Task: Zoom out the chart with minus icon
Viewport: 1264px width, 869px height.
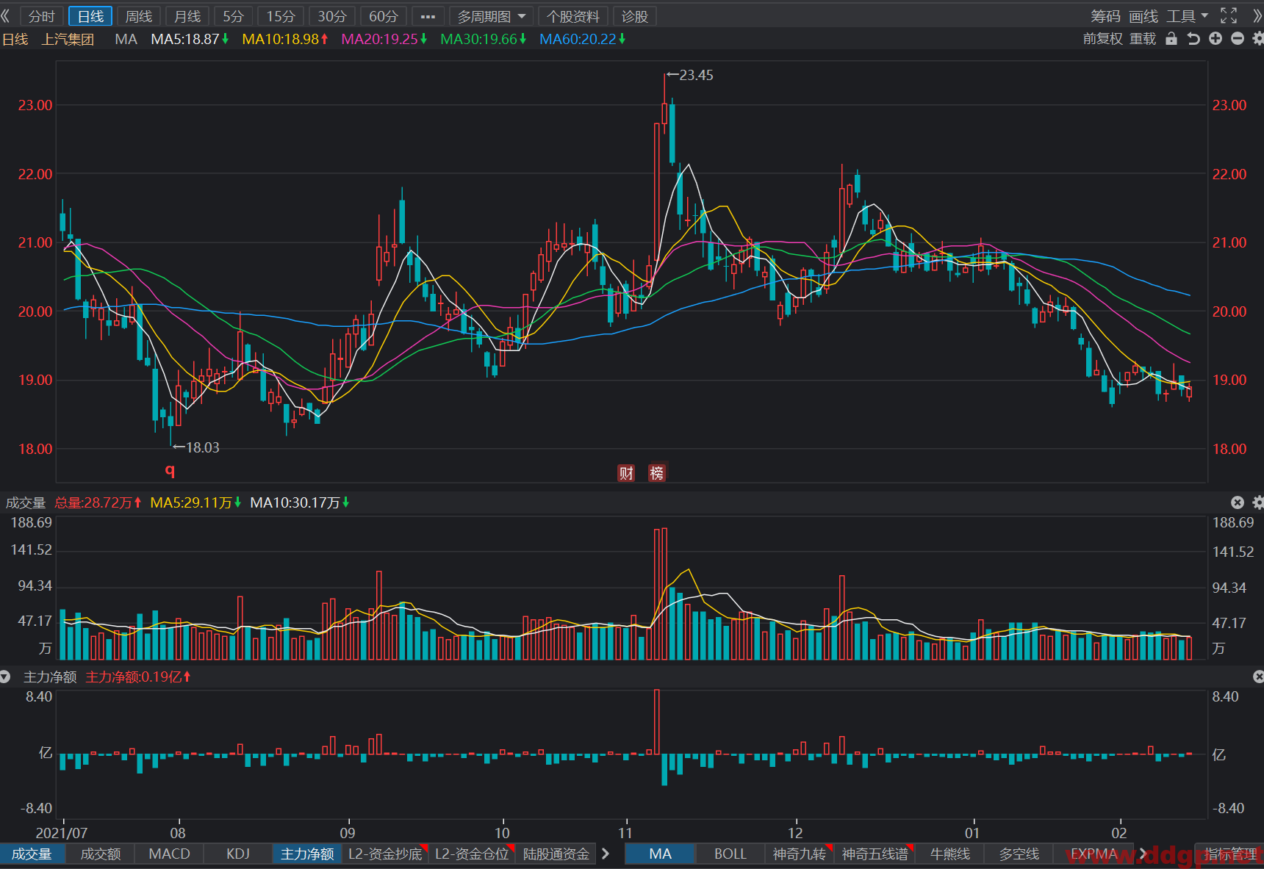Action: 1238,38
